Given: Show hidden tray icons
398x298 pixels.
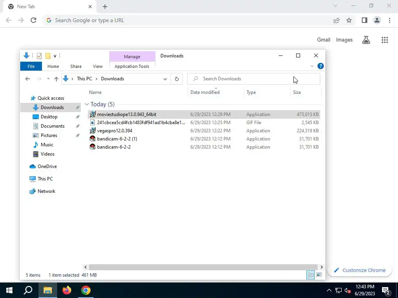Looking at the screenshot, I should tap(329, 290).
